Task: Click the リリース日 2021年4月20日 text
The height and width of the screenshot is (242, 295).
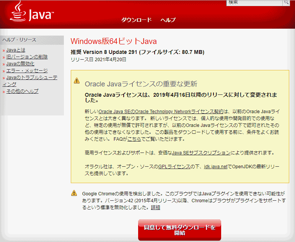Action: click(x=98, y=60)
